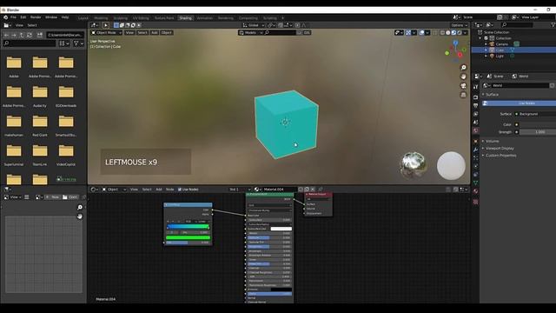
Task: Open Node menu in node editor header
Action: click(170, 190)
